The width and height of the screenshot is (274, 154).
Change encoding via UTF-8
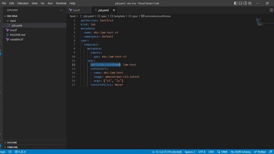[x=202, y=152]
